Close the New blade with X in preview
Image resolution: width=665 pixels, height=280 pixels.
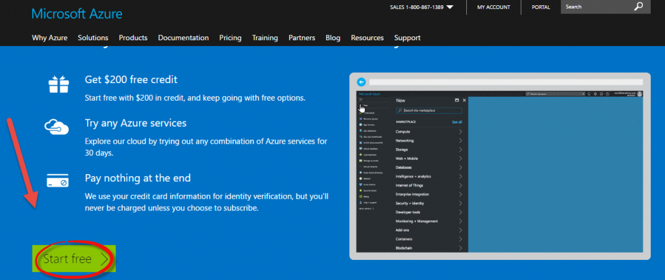[x=464, y=100]
